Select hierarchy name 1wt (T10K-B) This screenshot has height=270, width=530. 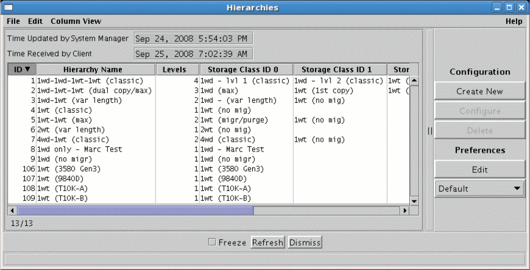[63, 199]
